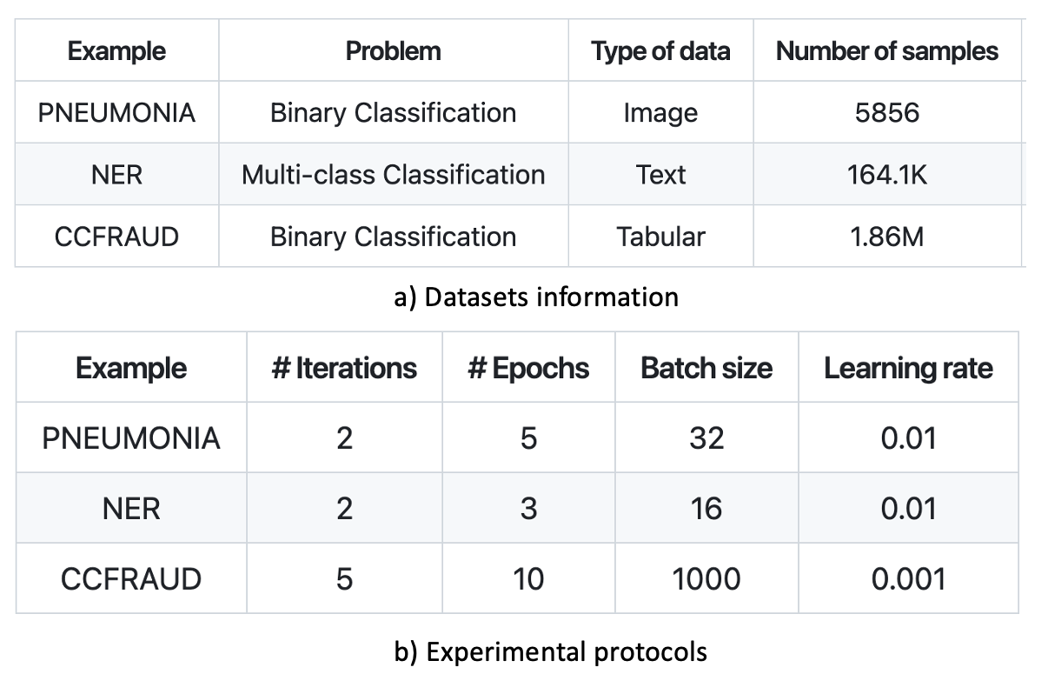1048x694 pixels.
Task: Select the 'Multi-class Classification' cell
Action: click(393, 175)
